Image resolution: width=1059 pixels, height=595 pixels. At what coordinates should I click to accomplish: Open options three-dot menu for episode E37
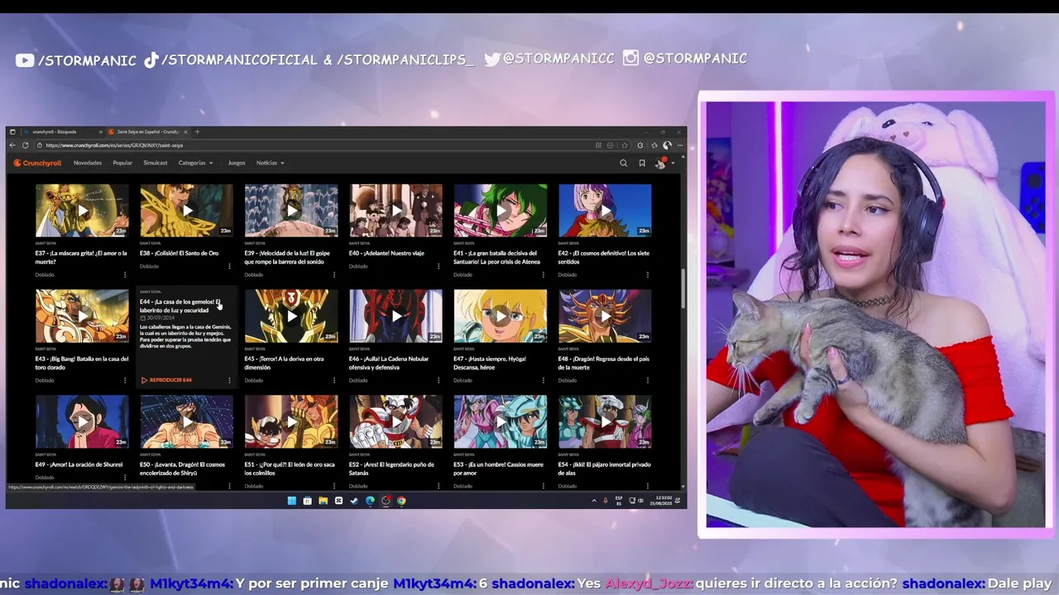(x=125, y=274)
